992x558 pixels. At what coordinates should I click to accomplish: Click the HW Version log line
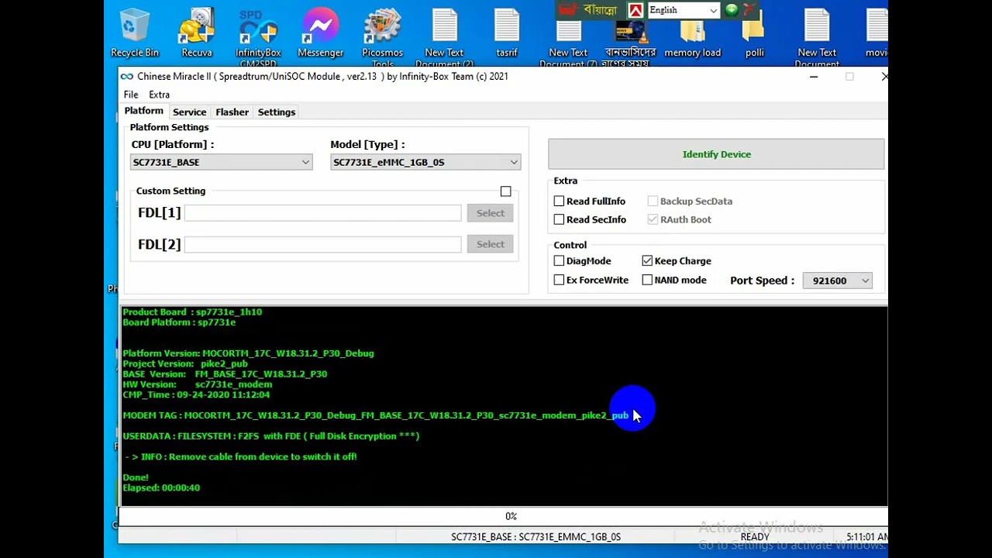tap(197, 384)
